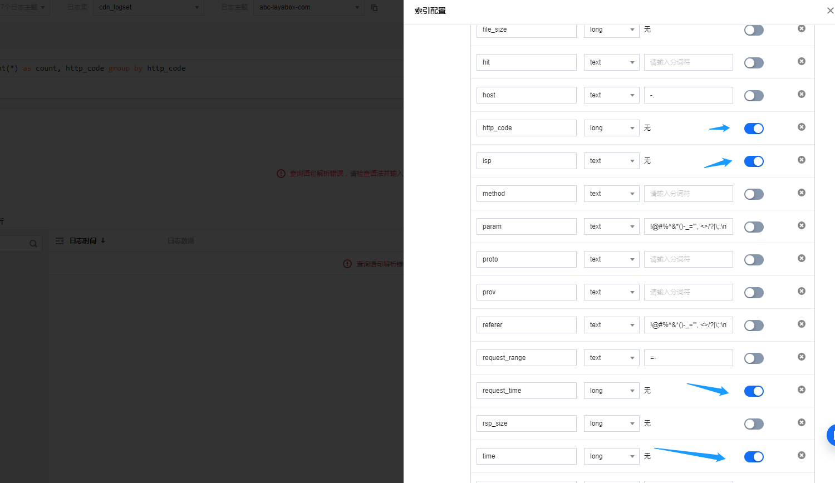The width and height of the screenshot is (835, 483).
Task: Open type dropdown for method field
Action: [x=611, y=194]
